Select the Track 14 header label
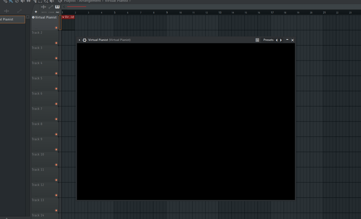Viewport: 361px width, 219px height. pos(38,215)
